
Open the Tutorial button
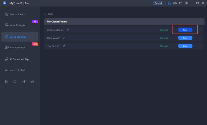[158, 3]
